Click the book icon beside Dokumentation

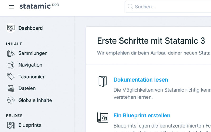pos(102,81)
